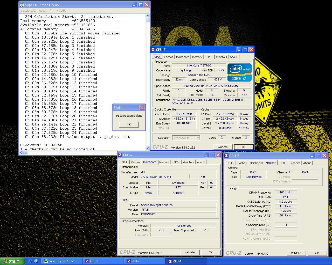
Task: Click Validate in Mainboard CPU-Z window
Action: click(x=190, y=252)
